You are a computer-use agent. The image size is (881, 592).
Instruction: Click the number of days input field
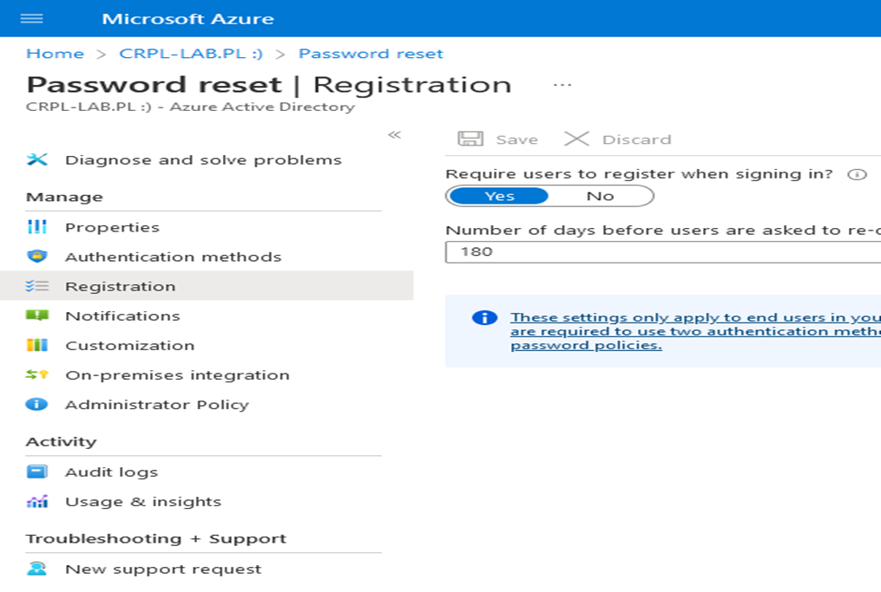[x=660, y=251]
